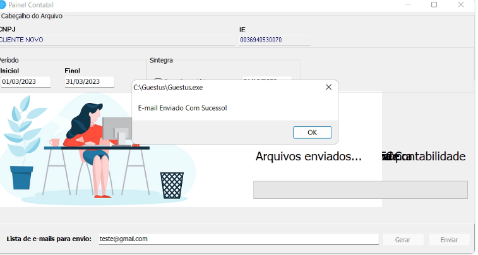Minimize the Painel Contabil window
The image size is (478, 255).
tap(405, 4)
